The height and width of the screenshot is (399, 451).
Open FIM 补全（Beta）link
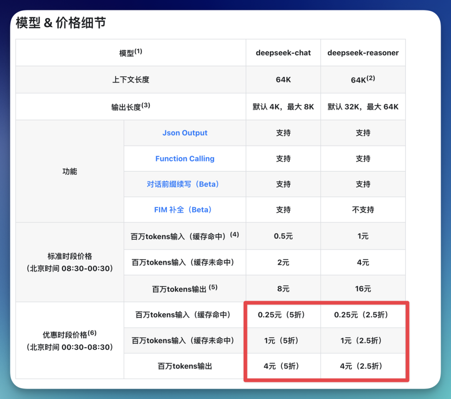(183, 210)
